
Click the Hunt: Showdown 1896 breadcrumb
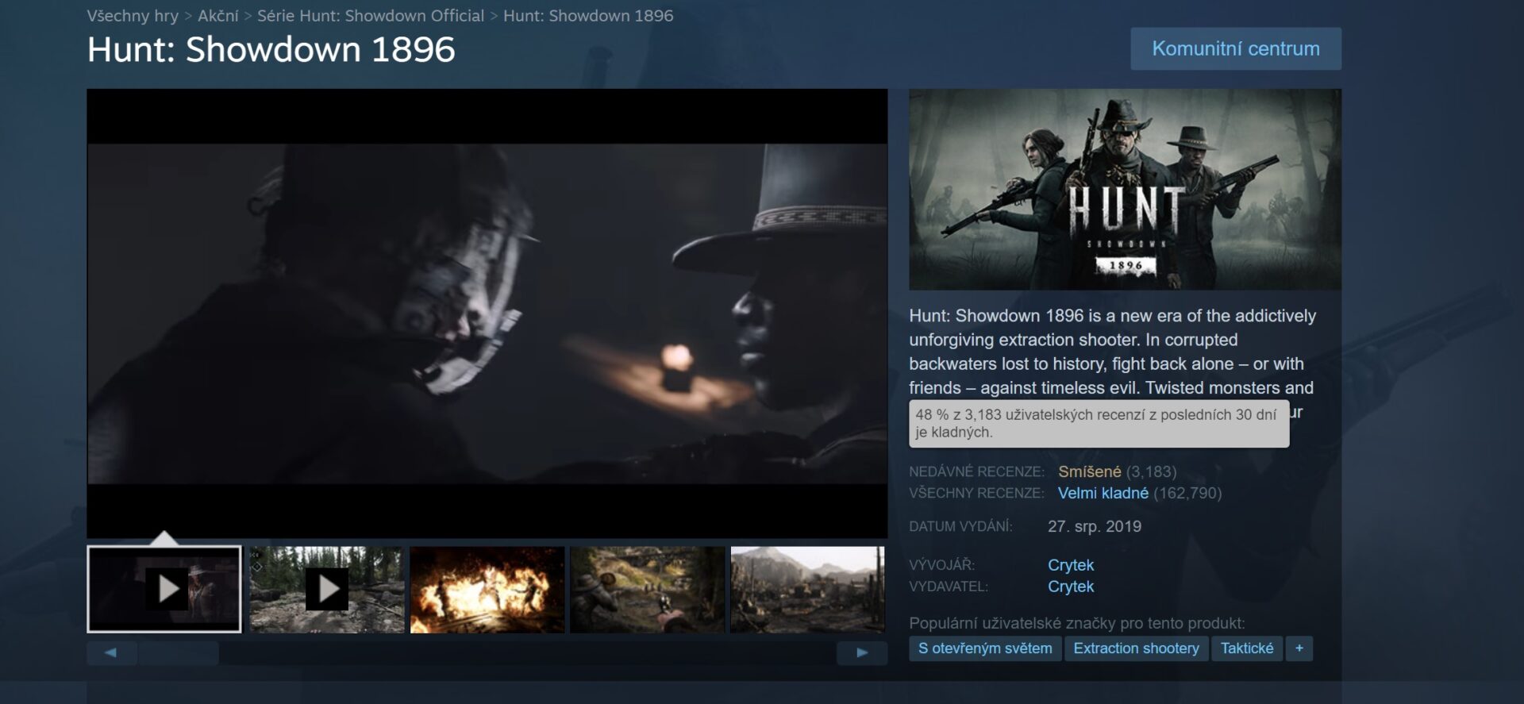[x=588, y=16]
